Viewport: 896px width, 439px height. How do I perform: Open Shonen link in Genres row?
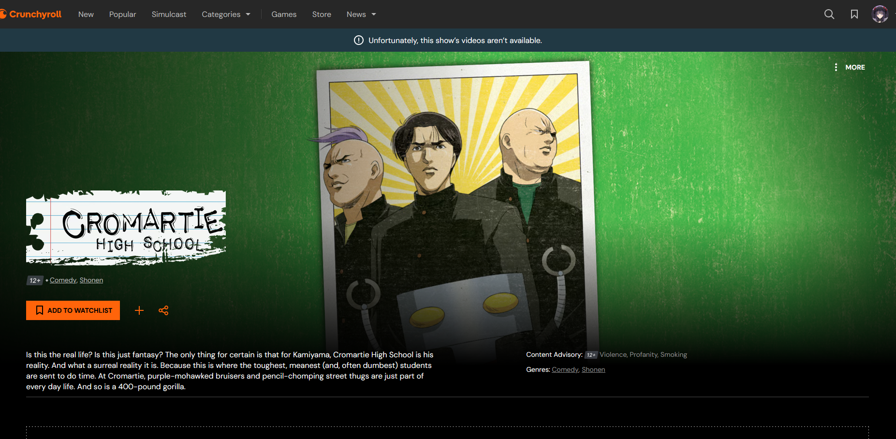pos(593,369)
